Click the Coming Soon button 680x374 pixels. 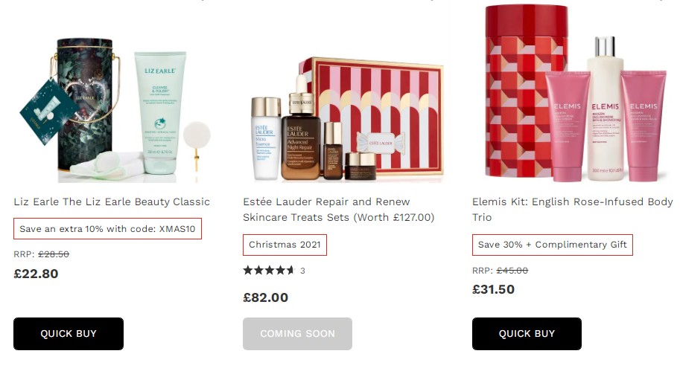[297, 334]
